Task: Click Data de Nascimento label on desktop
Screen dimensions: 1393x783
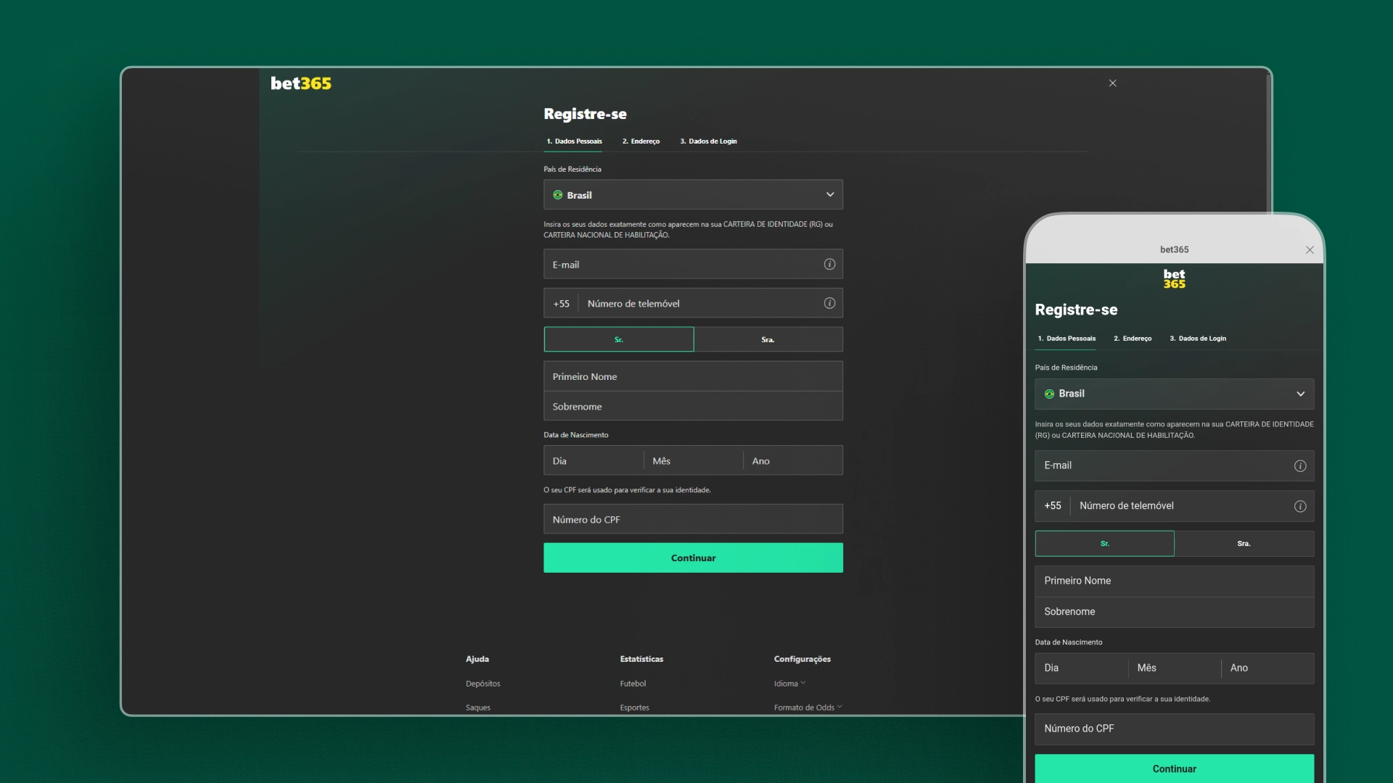Action: 576,435
